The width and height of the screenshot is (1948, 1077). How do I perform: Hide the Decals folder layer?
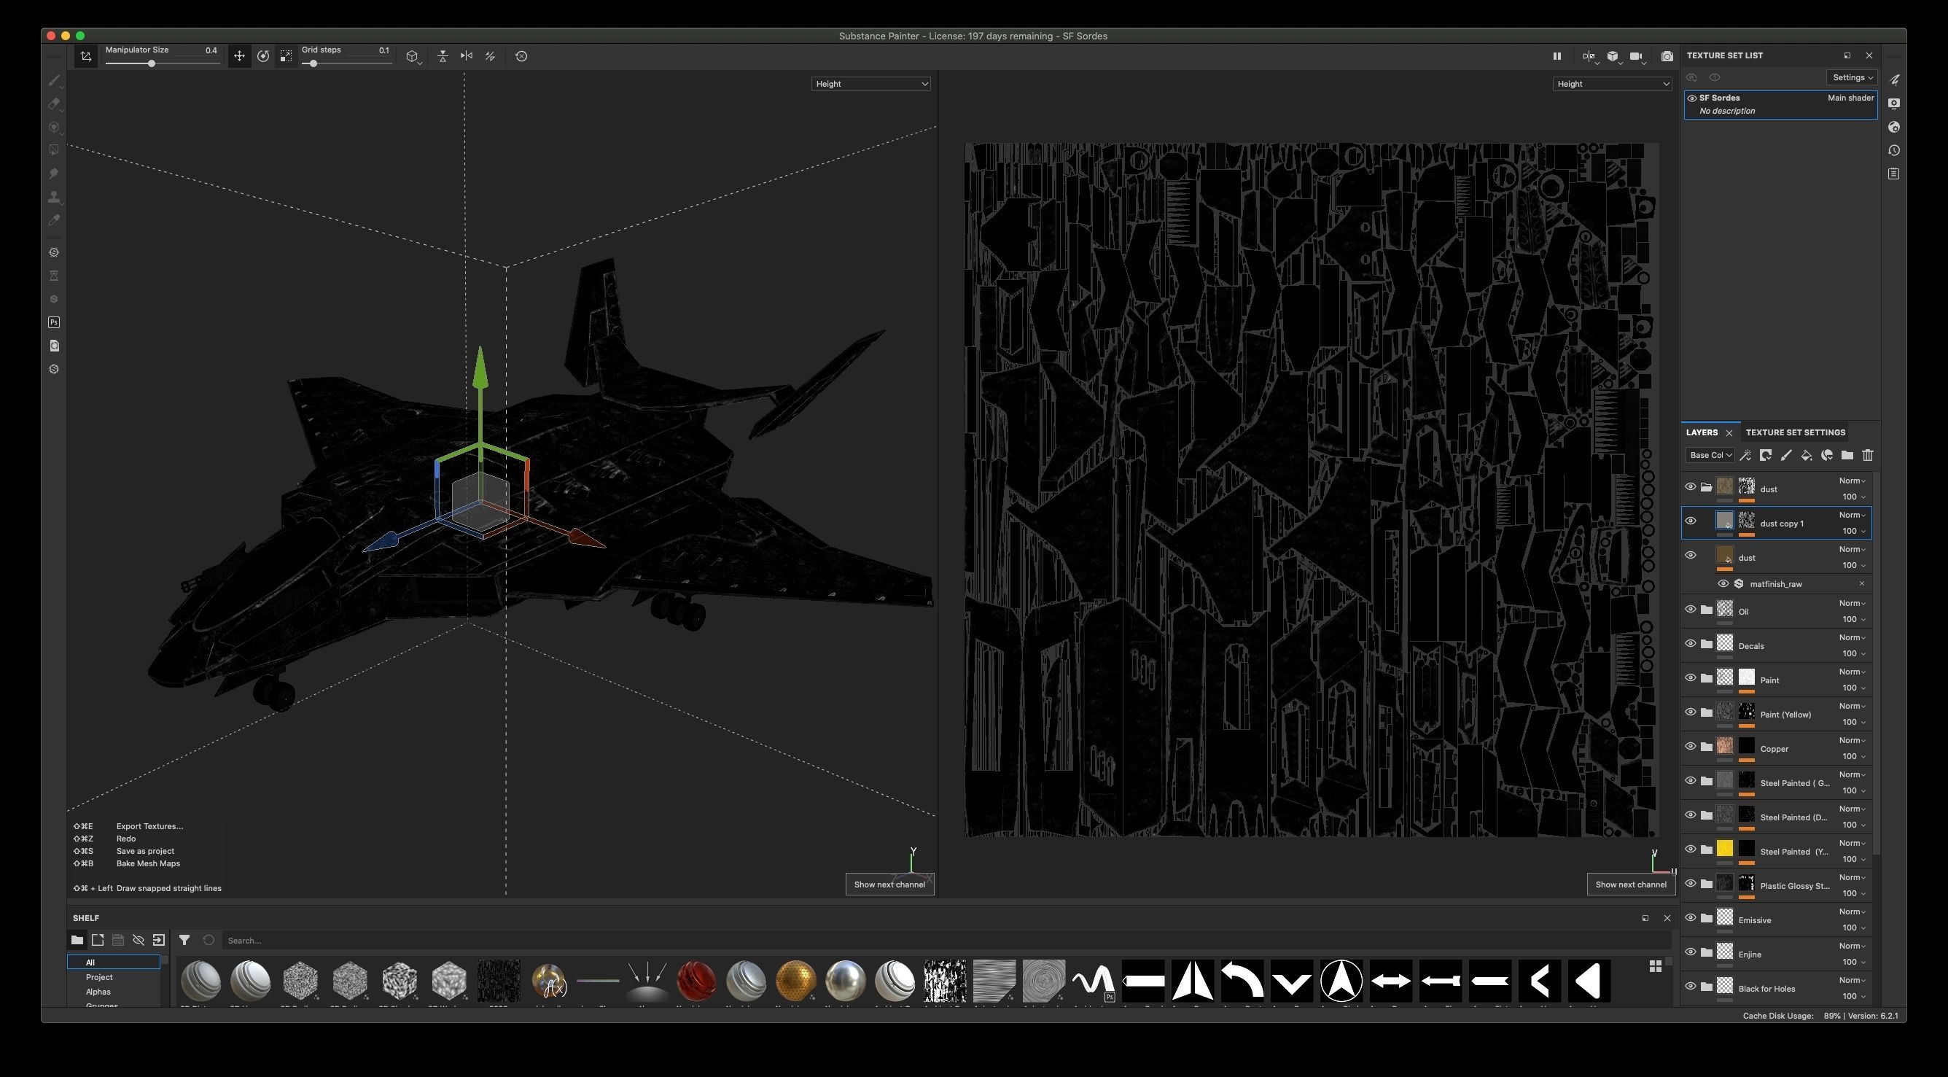coord(1690,644)
